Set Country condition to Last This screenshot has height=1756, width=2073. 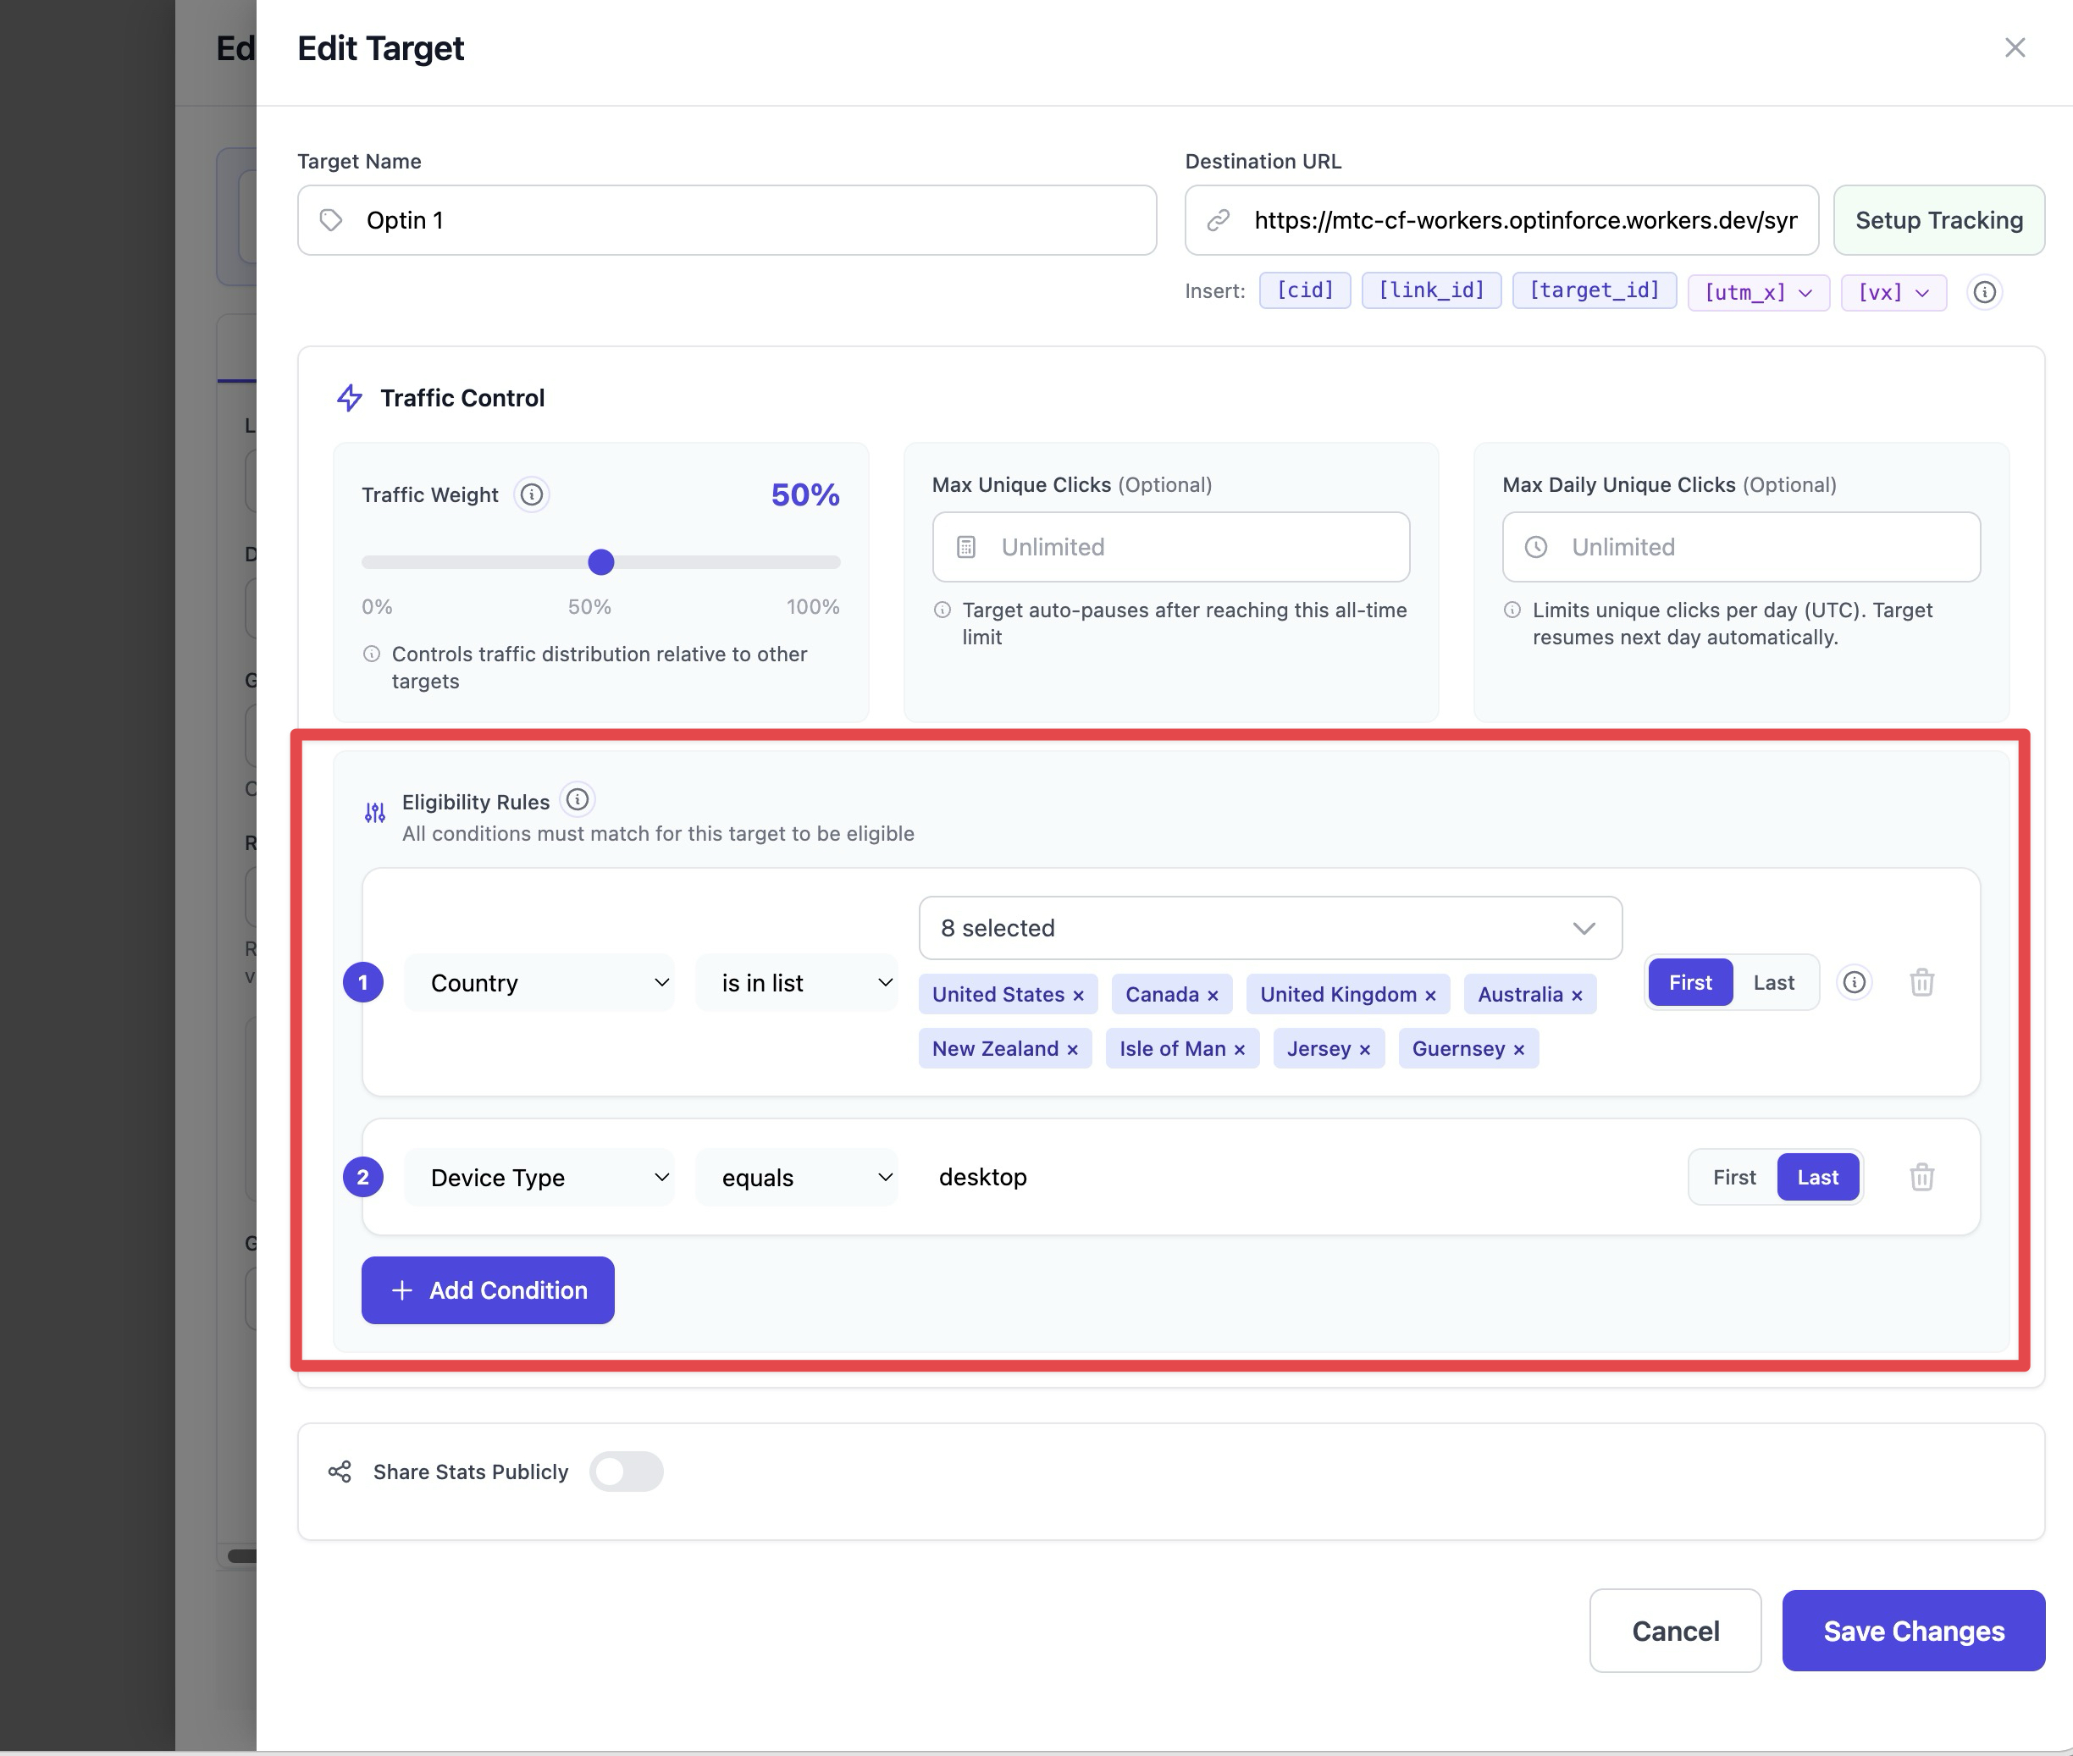(x=1774, y=982)
